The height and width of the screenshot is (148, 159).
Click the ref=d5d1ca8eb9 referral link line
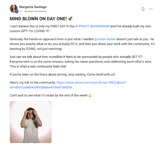(41, 87)
